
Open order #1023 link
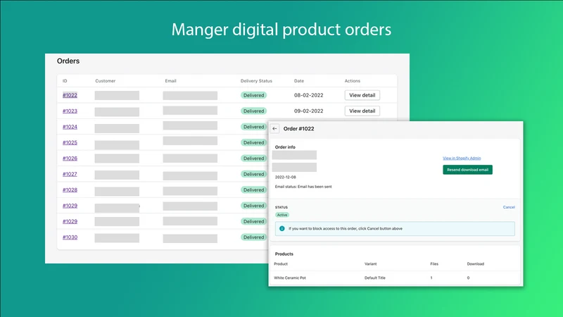point(70,111)
